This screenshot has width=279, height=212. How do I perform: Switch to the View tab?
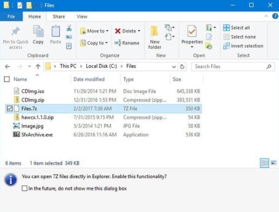[82, 16]
